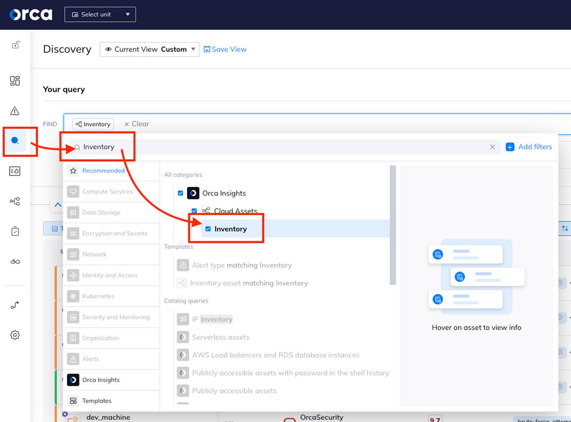
Task: Toggle the Orca Insights checkbox
Action: 180,193
